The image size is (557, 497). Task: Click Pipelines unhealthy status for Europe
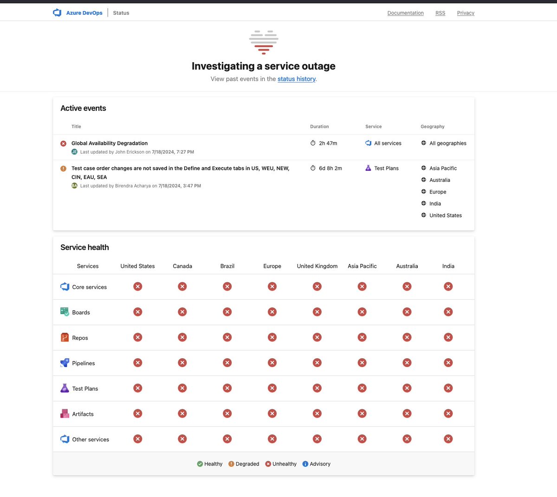272,362
